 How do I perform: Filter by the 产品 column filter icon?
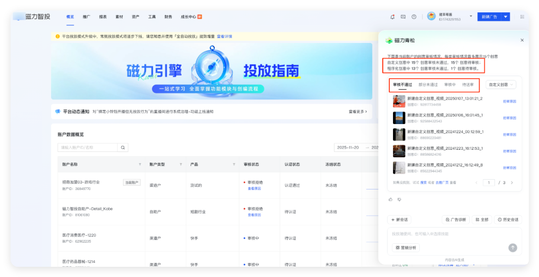click(x=234, y=165)
